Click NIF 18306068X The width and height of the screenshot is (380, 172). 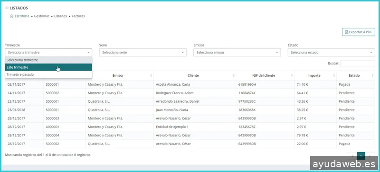coord(247,110)
